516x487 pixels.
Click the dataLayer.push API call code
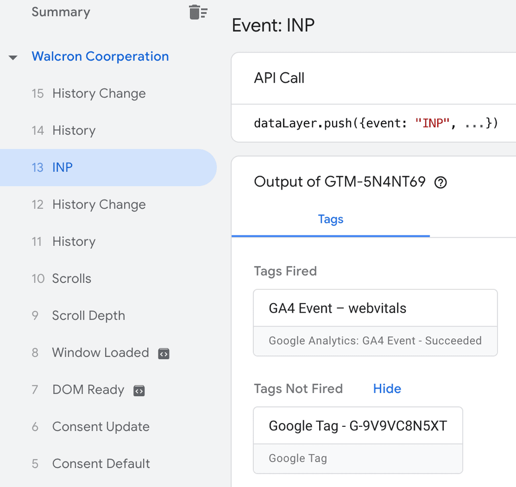click(x=376, y=123)
